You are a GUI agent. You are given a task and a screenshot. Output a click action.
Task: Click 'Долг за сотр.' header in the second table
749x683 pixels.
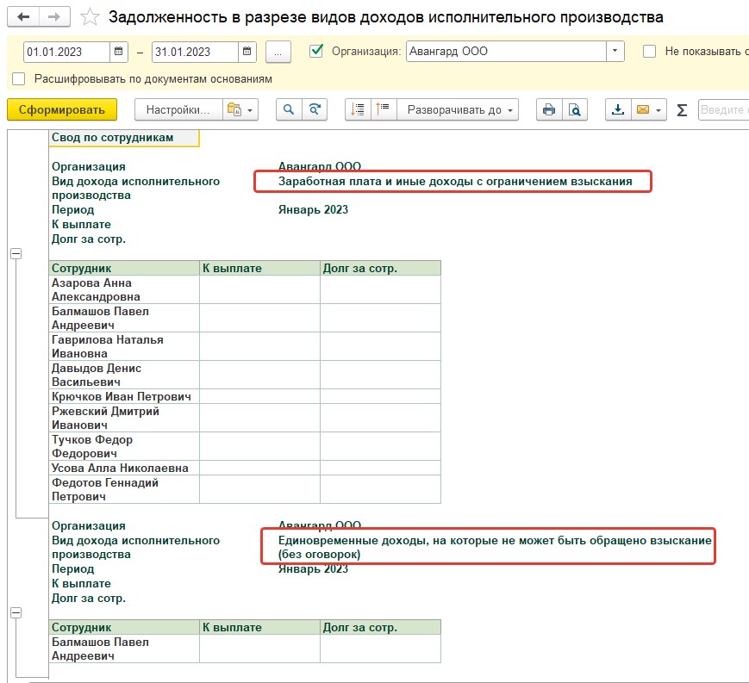380,627
